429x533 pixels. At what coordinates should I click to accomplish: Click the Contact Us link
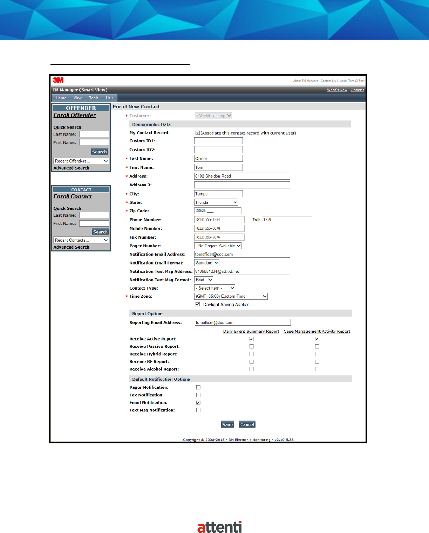click(328, 81)
